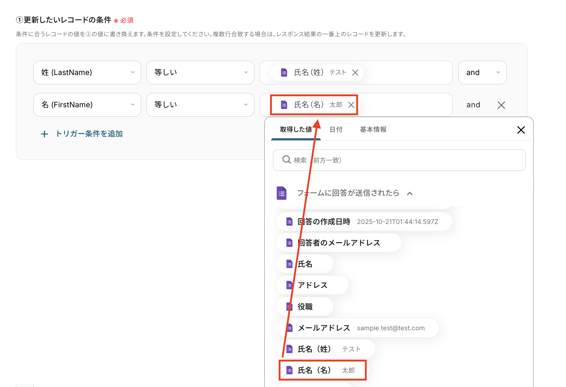566x387 pixels.
Task: Click the search magnifier icon
Action: (286, 160)
